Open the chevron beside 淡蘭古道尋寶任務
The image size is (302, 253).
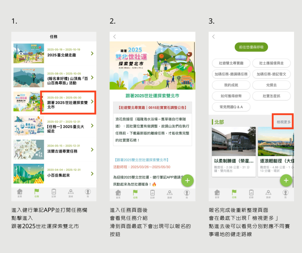pos(92,150)
